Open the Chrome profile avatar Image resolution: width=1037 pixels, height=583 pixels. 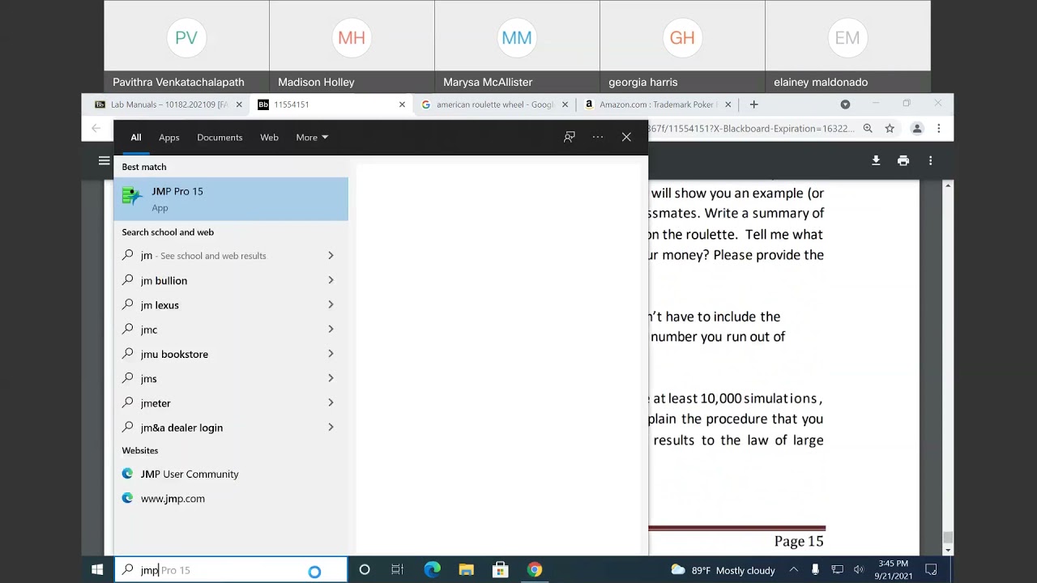[x=917, y=128]
